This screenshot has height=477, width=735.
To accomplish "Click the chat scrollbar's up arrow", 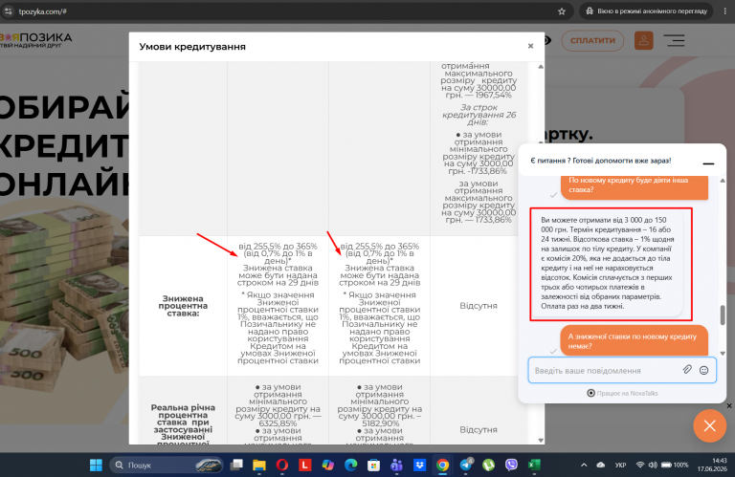I will tap(723, 181).
